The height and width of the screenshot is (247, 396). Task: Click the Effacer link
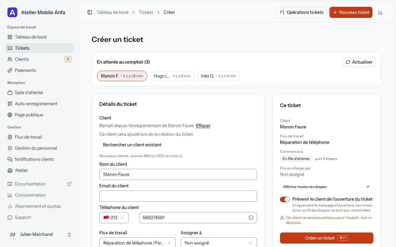point(203,126)
